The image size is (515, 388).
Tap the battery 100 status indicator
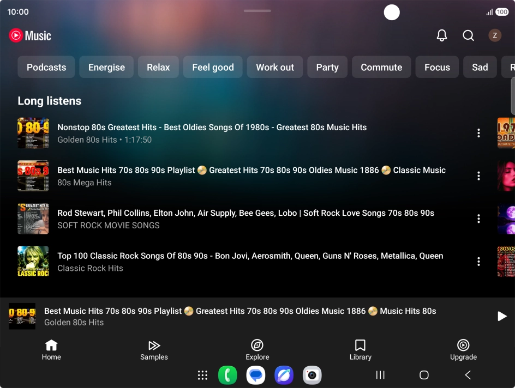pos(502,12)
